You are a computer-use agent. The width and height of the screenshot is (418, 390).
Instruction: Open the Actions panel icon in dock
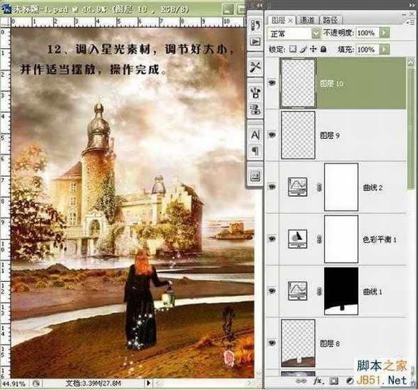coord(255,43)
